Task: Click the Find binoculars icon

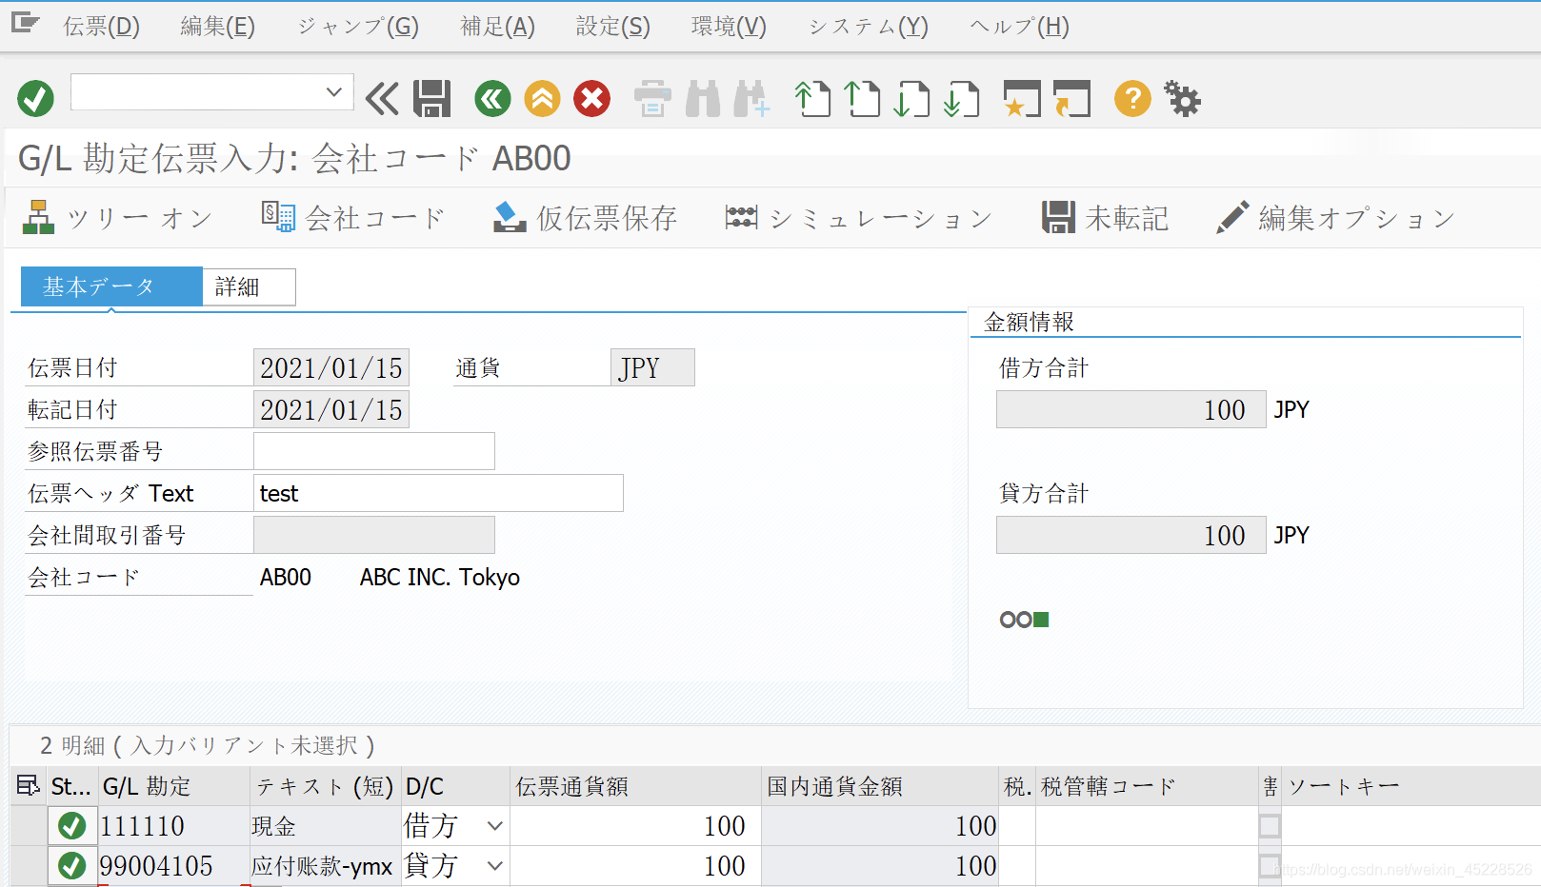Action: pyautogui.click(x=703, y=98)
